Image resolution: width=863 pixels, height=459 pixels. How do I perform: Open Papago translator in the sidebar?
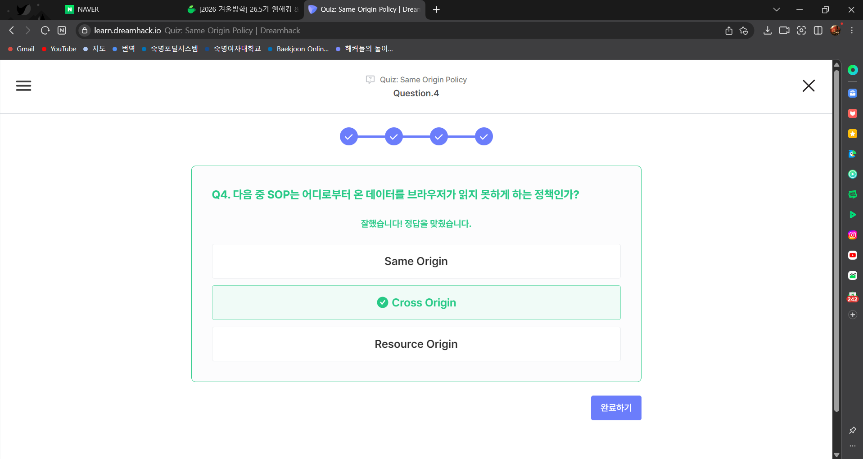click(x=852, y=153)
